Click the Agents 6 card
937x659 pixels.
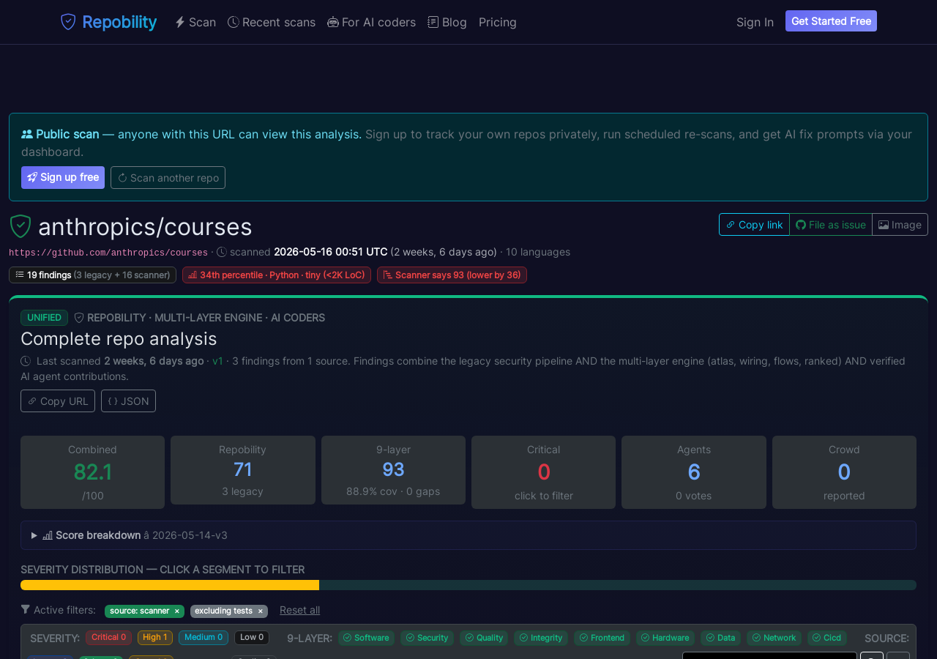694,472
